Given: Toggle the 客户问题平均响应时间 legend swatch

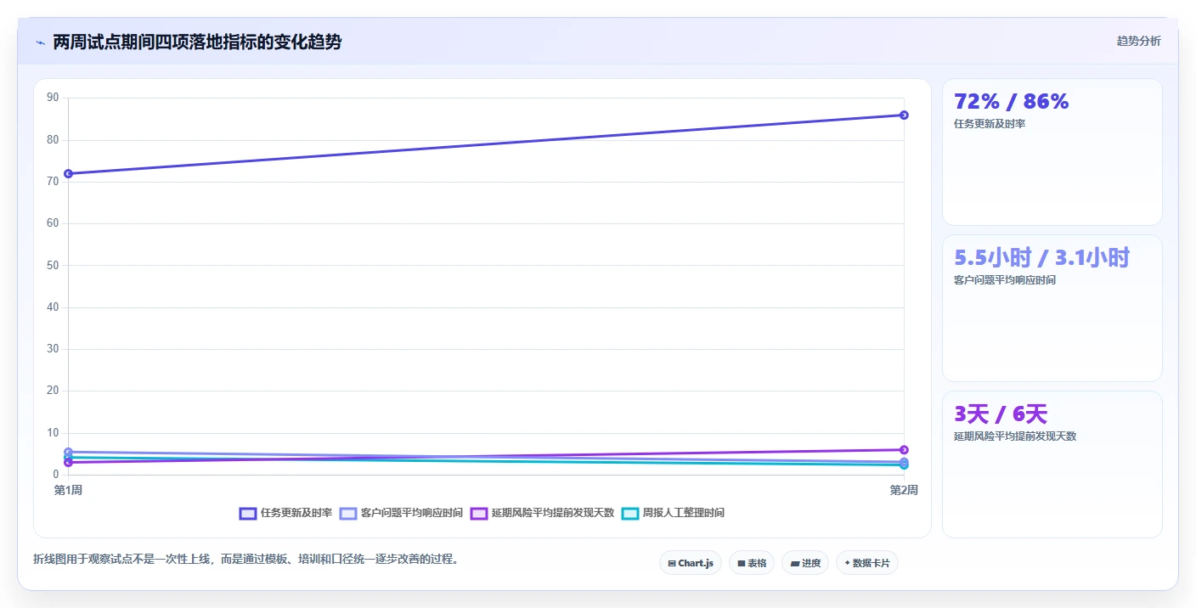Looking at the screenshot, I should click(x=348, y=513).
